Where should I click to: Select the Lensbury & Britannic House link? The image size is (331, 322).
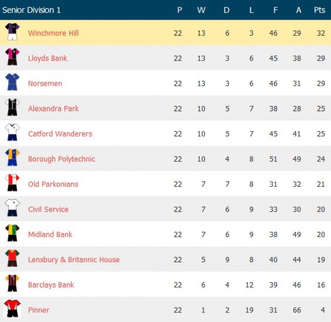pos(74,260)
